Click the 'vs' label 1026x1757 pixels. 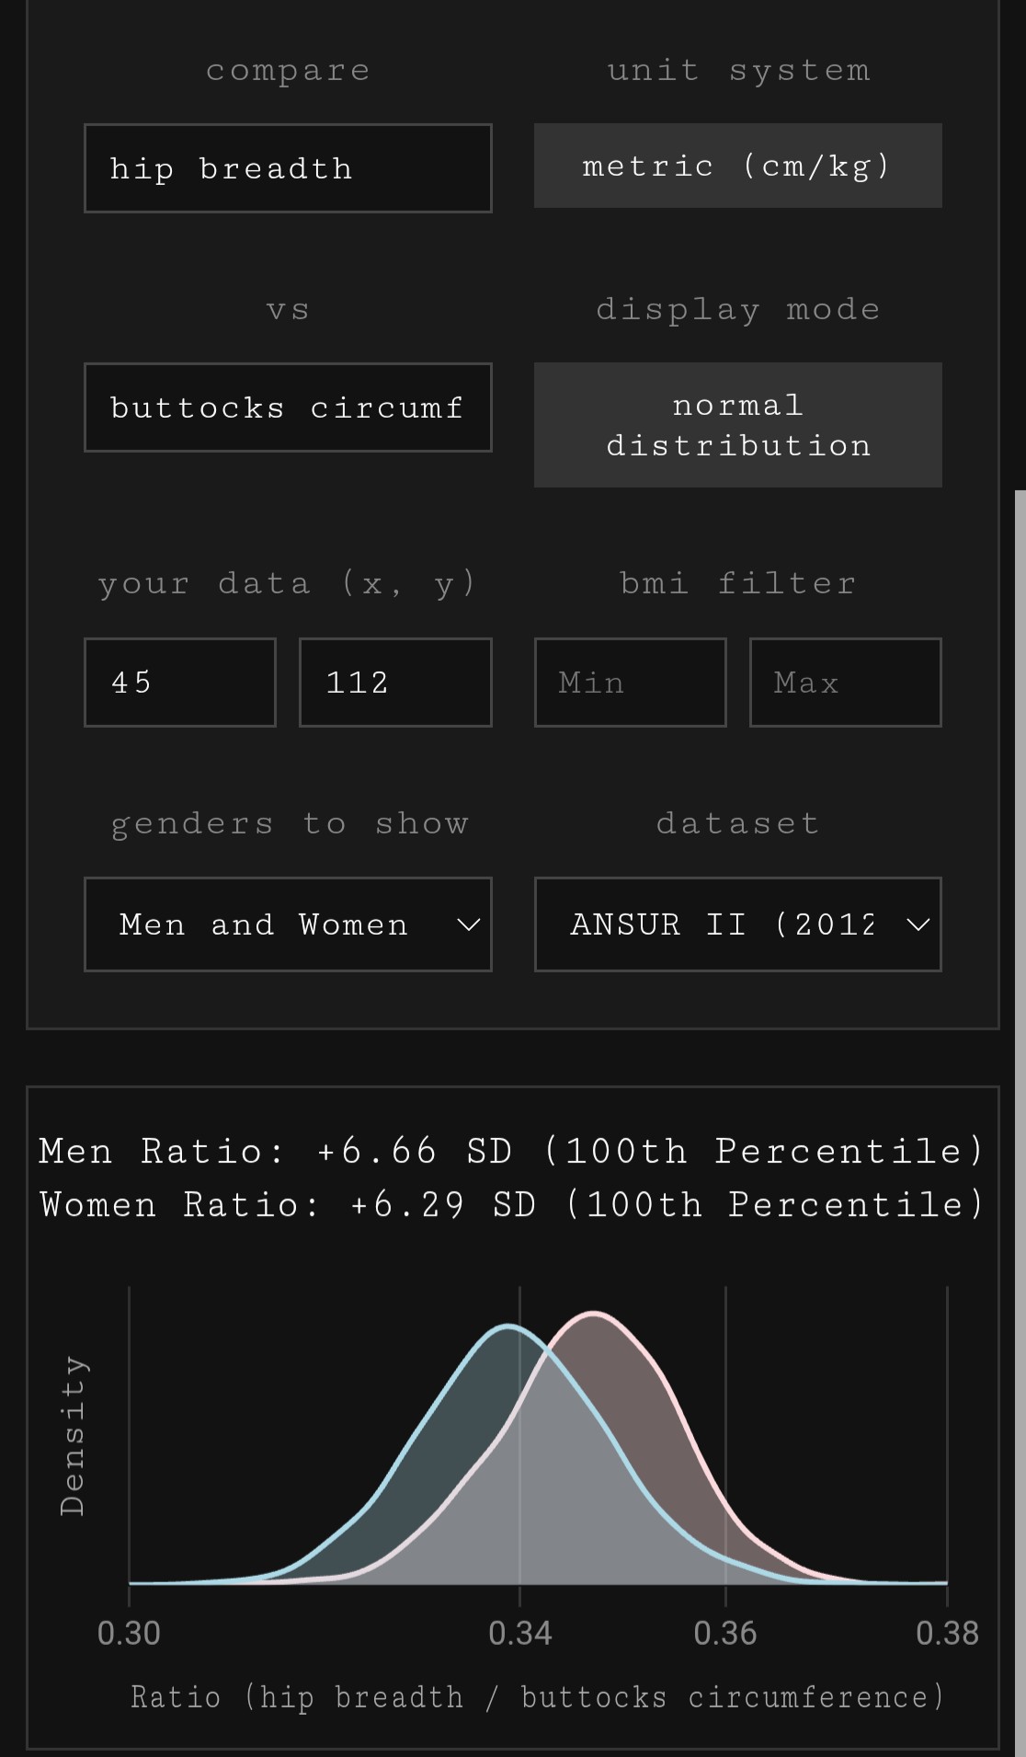288,310
